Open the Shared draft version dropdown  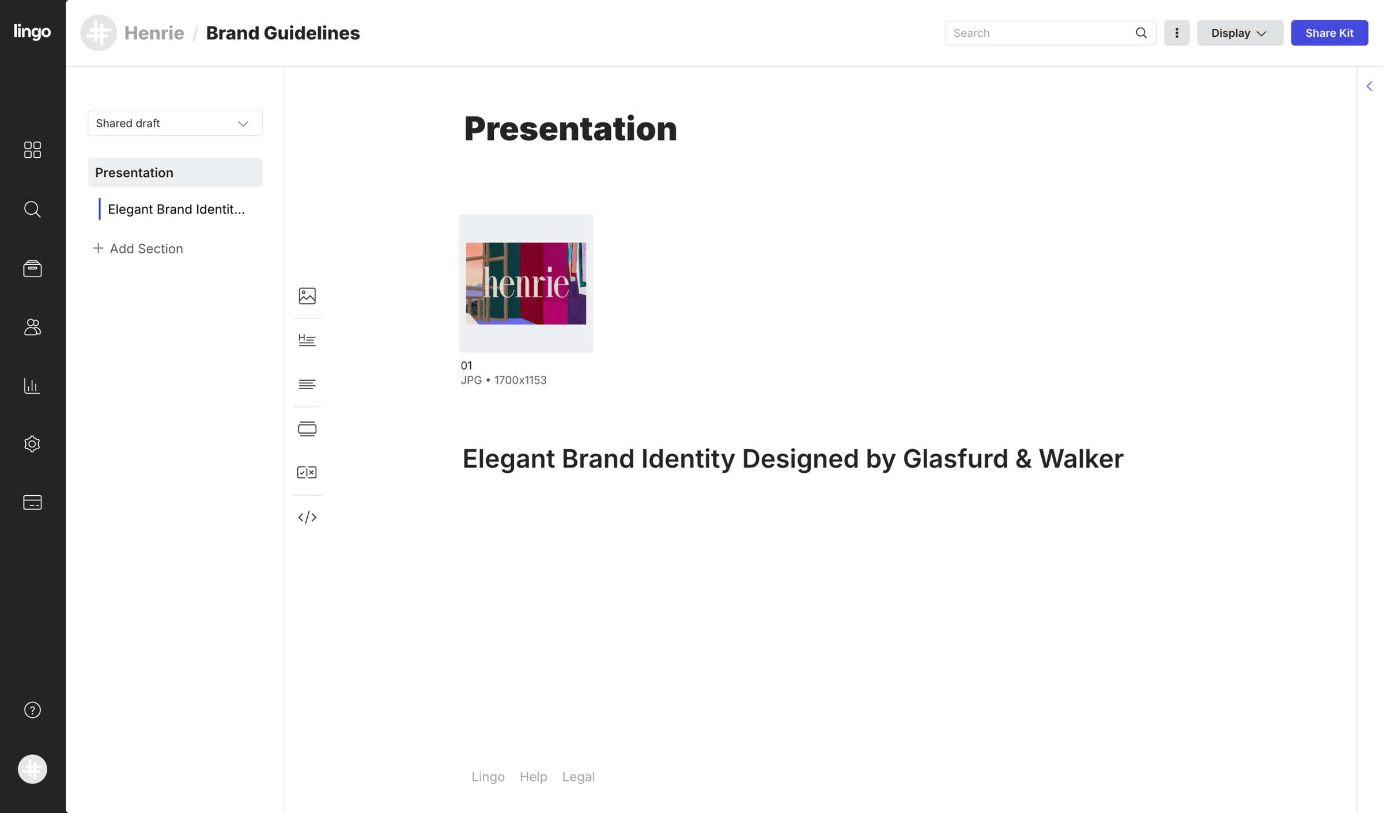175,123
